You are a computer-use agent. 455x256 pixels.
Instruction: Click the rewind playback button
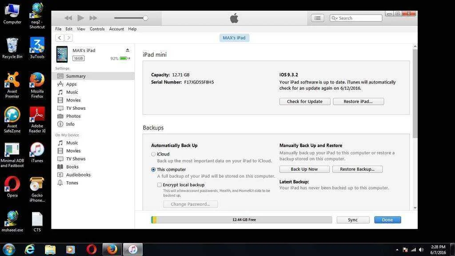coord(68,18)
